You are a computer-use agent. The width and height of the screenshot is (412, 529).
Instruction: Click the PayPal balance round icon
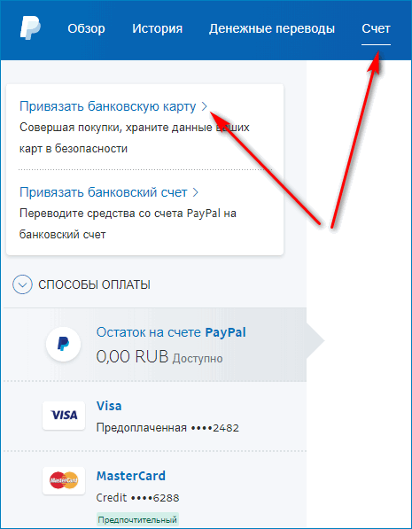64,344
